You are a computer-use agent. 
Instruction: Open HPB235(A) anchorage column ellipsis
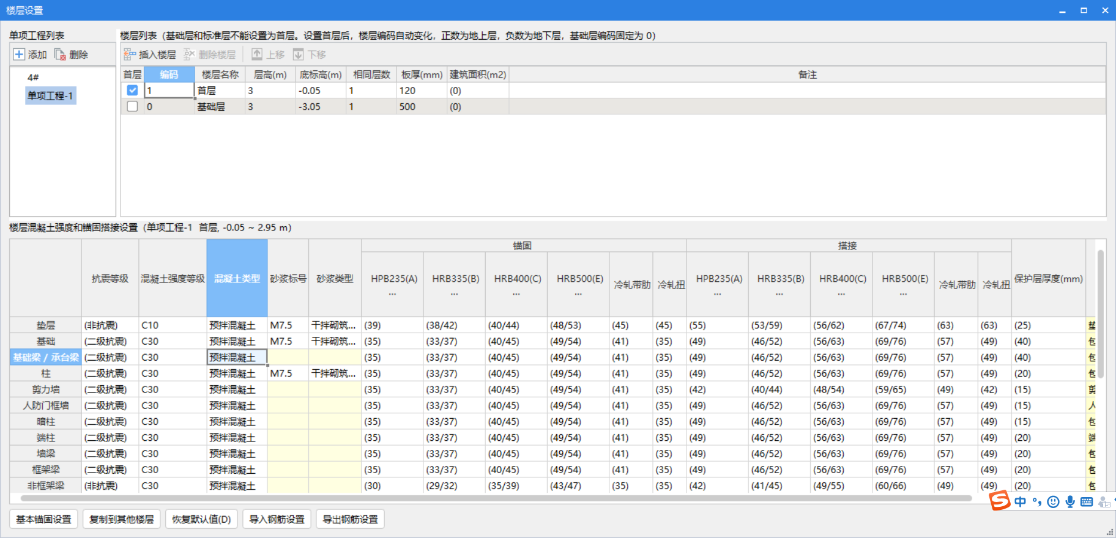point(393,294)
